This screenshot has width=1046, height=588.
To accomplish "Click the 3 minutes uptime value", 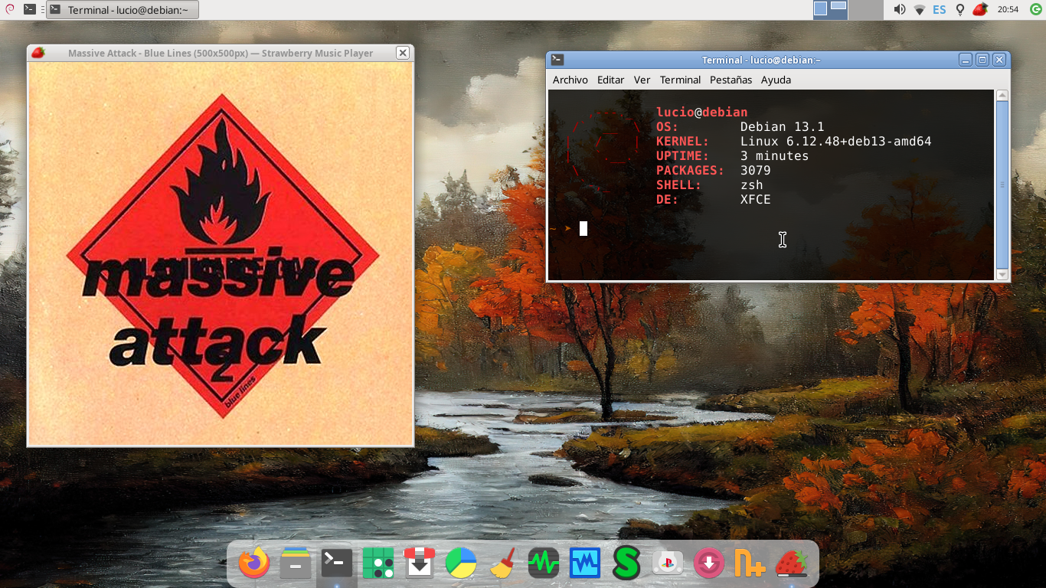I will click(x=775, y=155).
